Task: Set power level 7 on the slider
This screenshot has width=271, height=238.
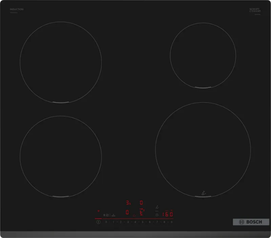Action: (x=157, y=222)
